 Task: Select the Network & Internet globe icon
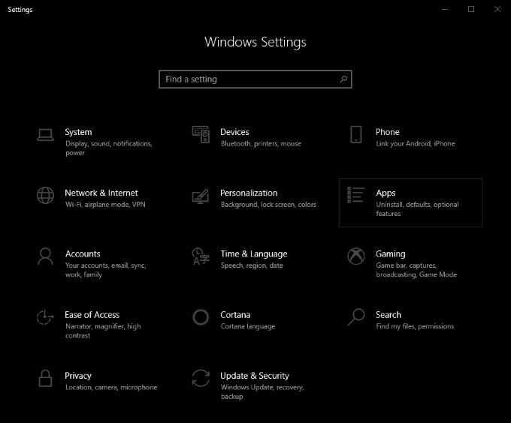coord(45,195)
